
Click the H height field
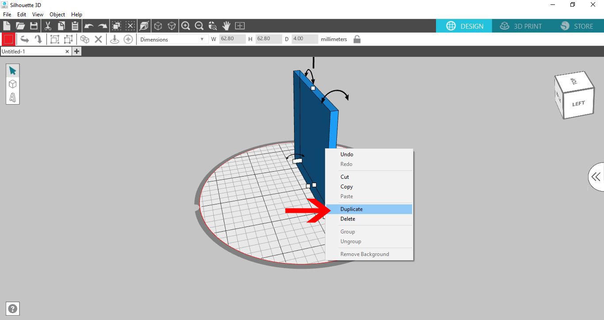tap(268, 39)
